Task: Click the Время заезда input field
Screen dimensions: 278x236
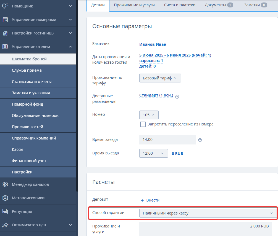Action: [167, 140]
